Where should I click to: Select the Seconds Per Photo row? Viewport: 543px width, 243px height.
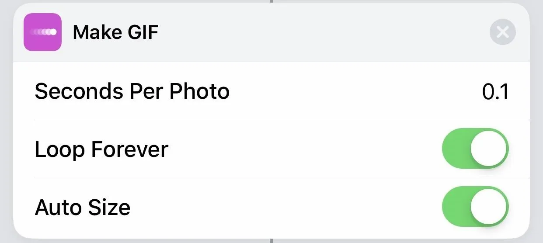[x=271, y=91]
